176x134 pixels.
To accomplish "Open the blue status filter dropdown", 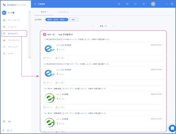I will pyautogui.click(x=57, y=20).
